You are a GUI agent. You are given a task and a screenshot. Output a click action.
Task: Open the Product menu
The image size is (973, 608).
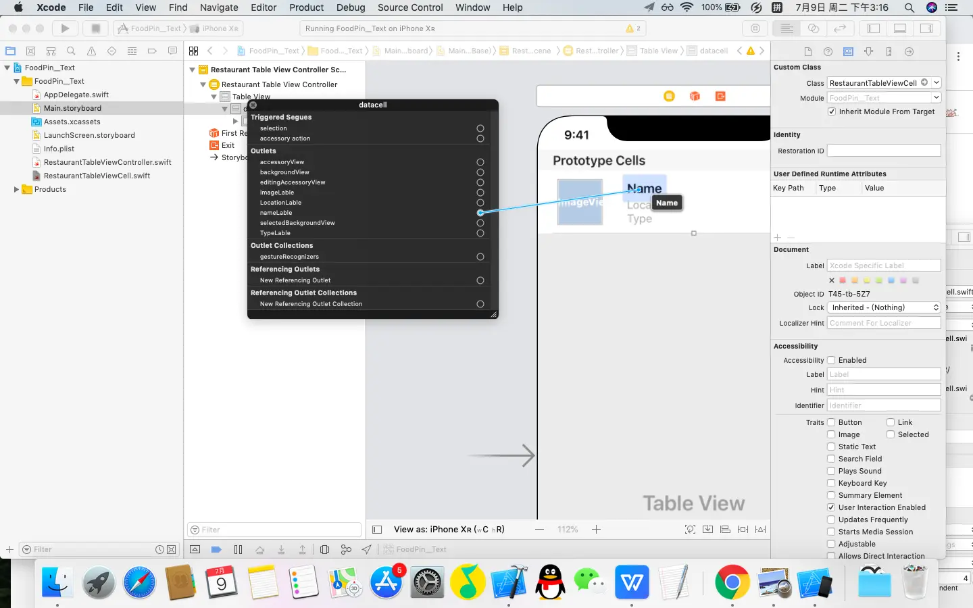(x=307, y=7)
